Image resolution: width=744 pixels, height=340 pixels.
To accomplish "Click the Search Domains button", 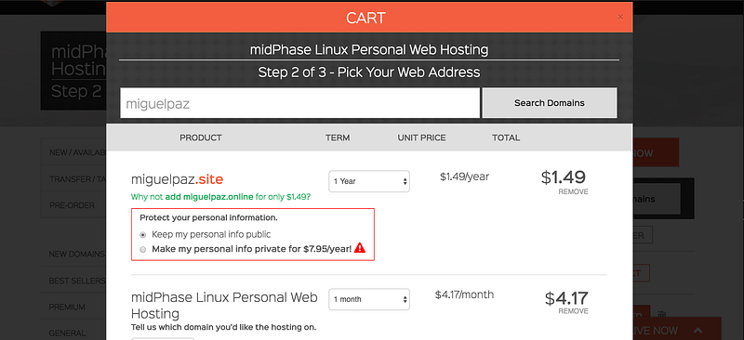I will (x=550, y=103).
